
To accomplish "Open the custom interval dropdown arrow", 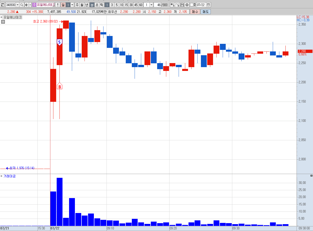I will [x=151, y=5].
